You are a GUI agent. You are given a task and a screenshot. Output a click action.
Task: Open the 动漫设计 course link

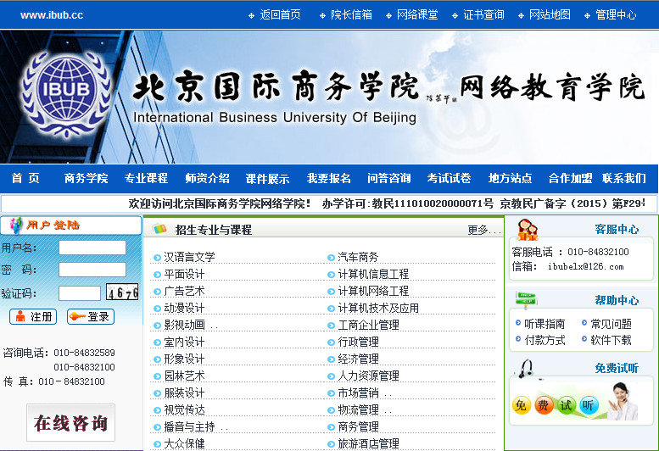pyautogui.click(x=184, y=308)
